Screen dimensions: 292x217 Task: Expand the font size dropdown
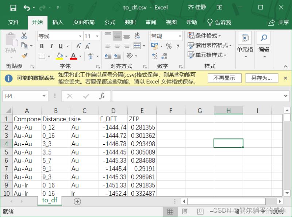pos(97,36)
